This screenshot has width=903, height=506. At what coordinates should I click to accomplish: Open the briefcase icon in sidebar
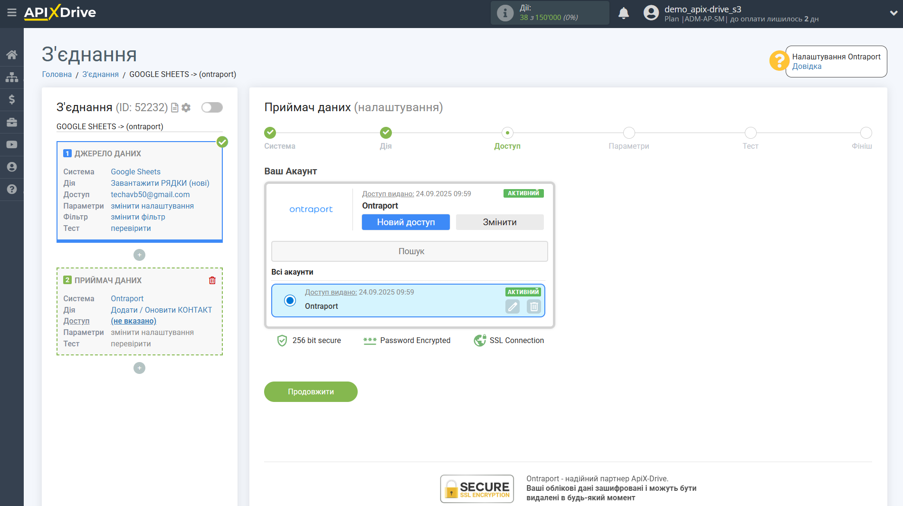point(11,122)
